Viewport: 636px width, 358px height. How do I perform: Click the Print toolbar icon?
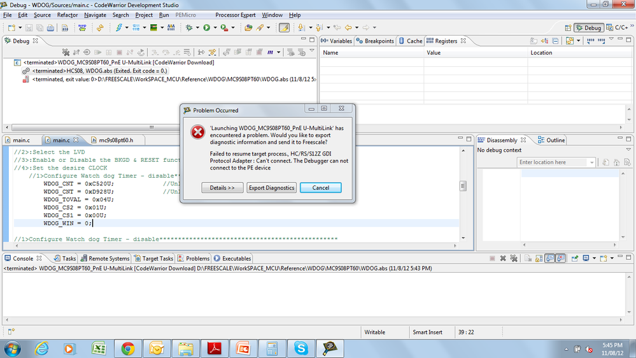click(50, 27)
